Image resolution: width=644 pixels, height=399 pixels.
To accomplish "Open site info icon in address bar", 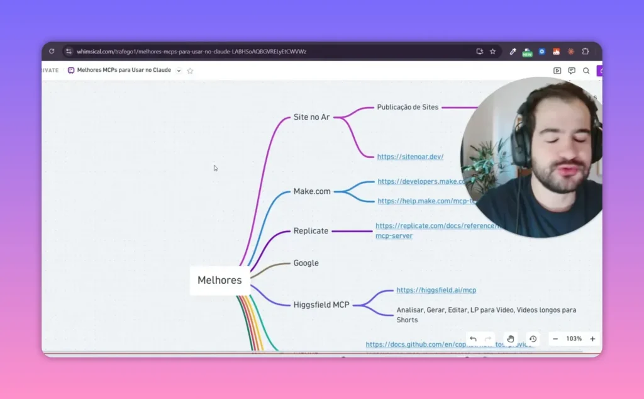I will [x=69, y=52].
